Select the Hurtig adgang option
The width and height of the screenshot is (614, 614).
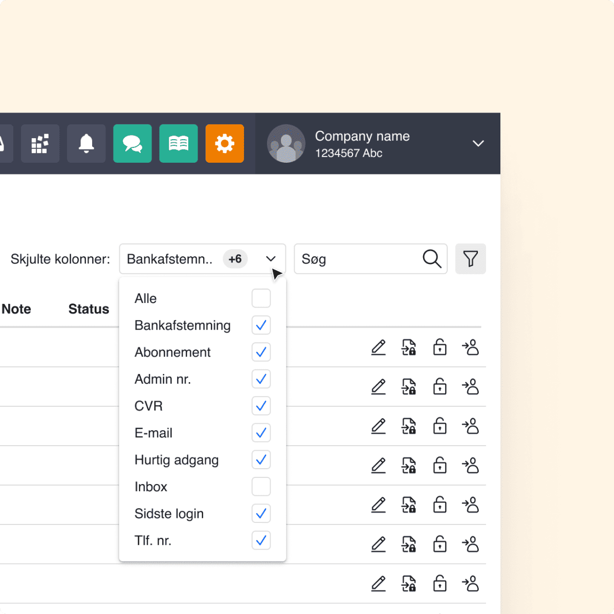click(x=177, y=460)
